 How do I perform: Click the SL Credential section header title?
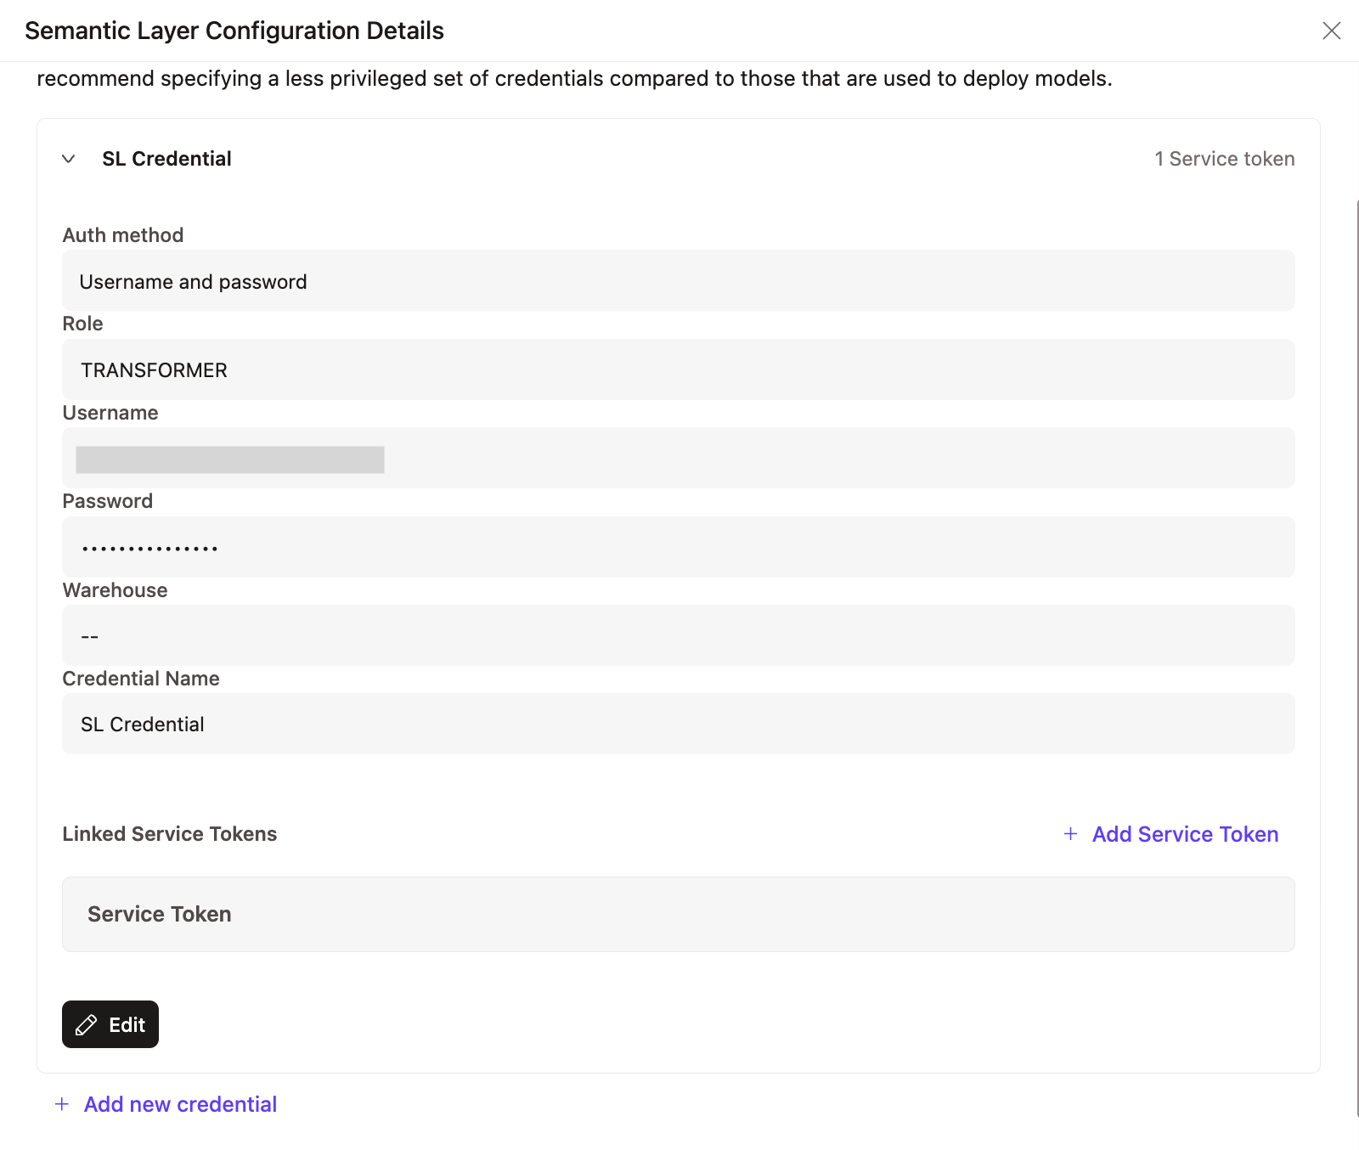(x=166, y=158)
